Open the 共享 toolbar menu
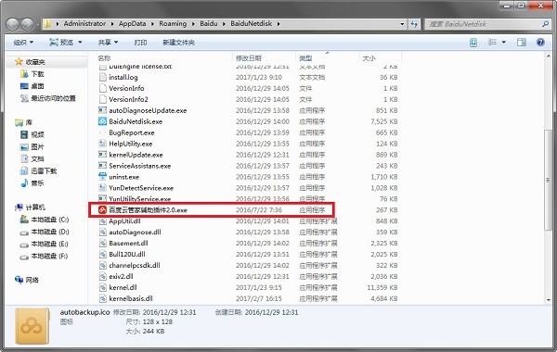 [x=108, y=43]
